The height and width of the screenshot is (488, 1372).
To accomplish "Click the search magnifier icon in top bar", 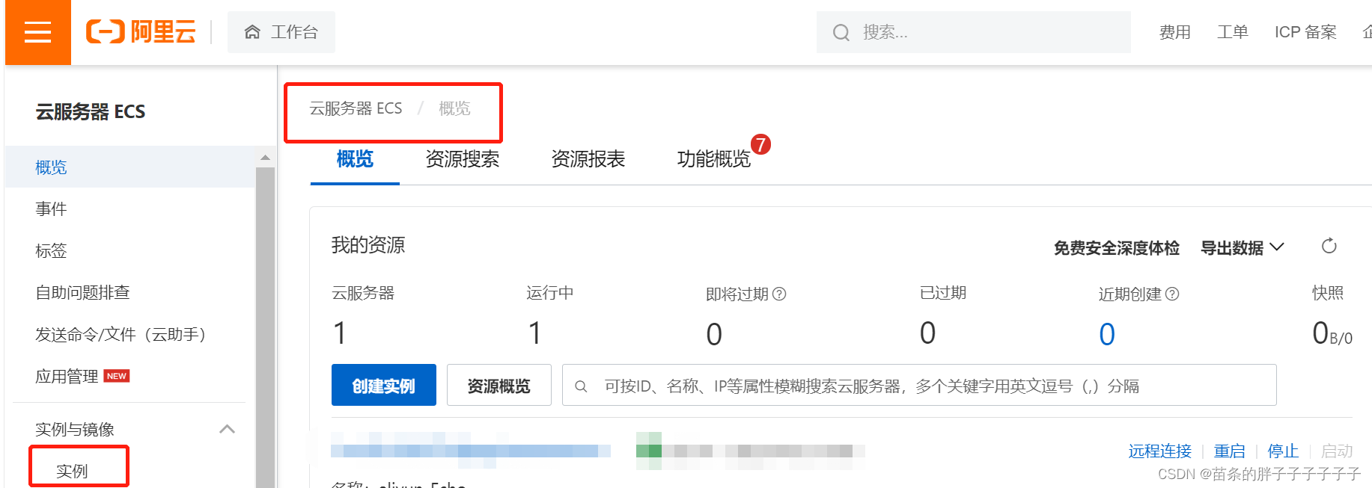I will coord(841,32).
